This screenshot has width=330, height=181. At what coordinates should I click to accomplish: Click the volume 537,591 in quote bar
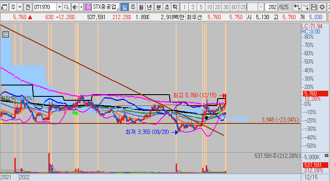point(96,17)
